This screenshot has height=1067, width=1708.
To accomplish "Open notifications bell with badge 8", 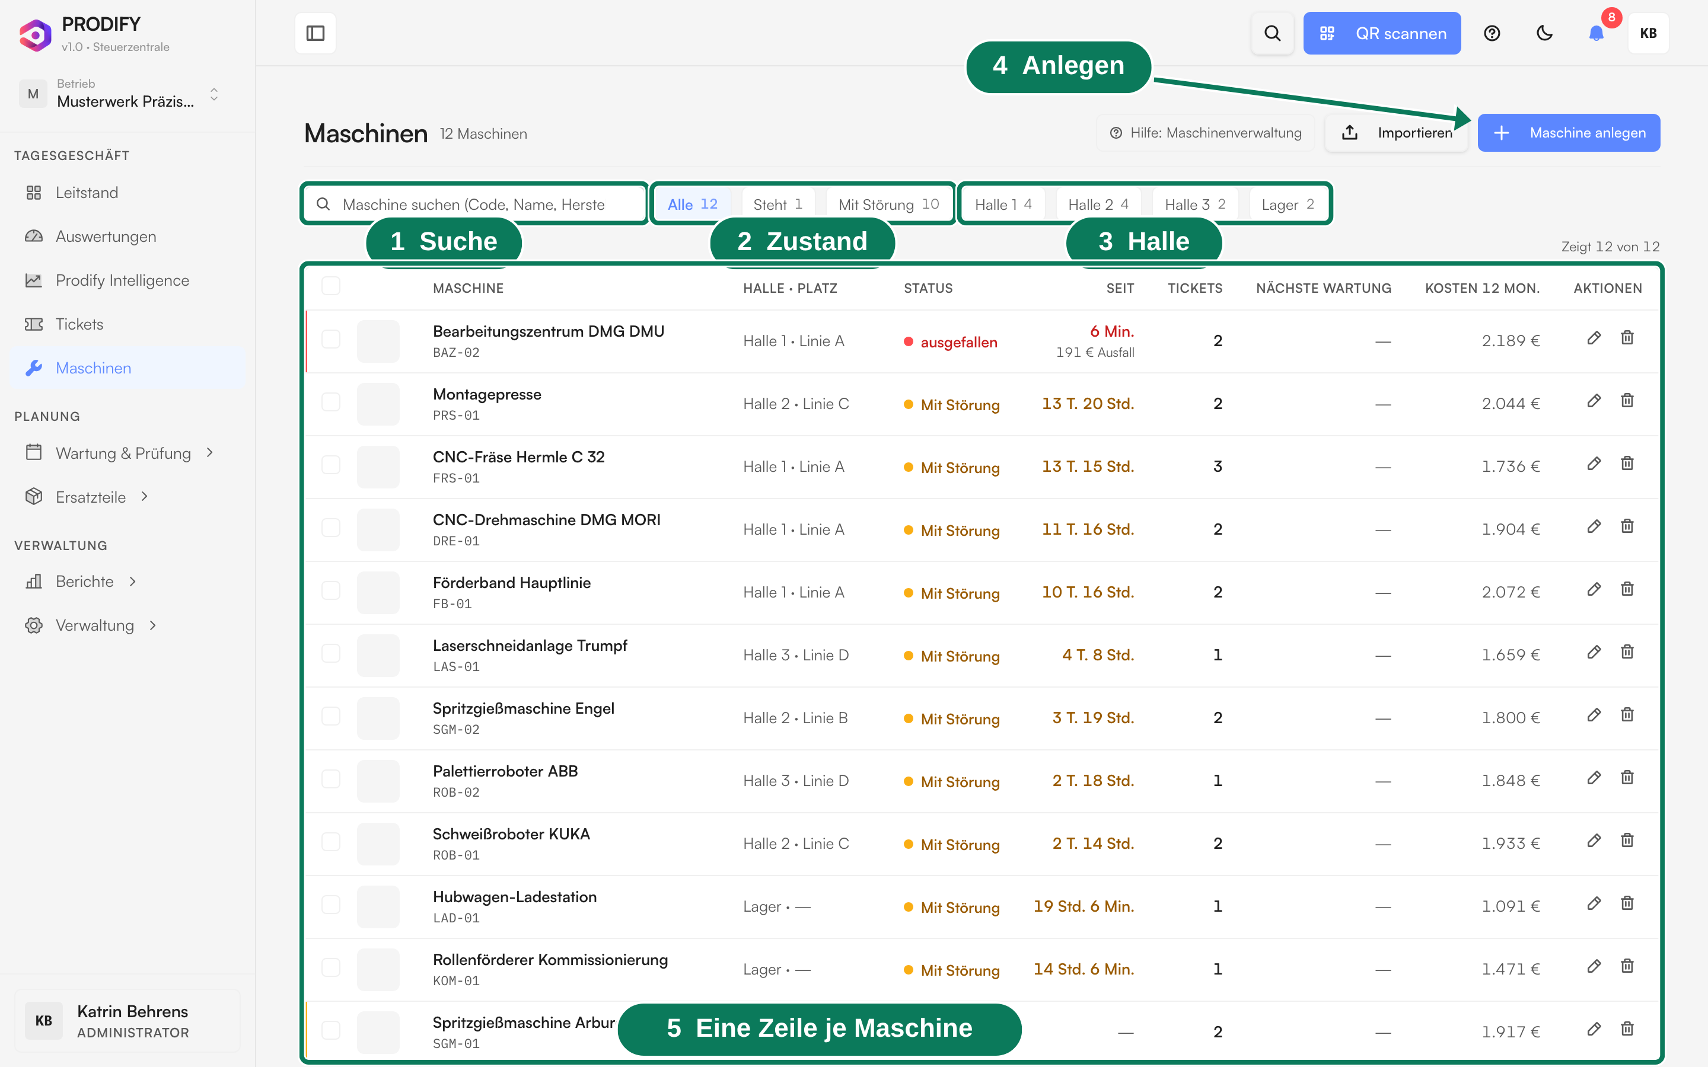I will [x=1597, y=33].
